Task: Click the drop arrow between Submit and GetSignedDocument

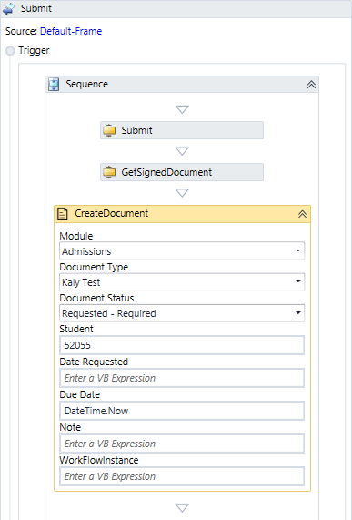Action: (x=182, y=151)
